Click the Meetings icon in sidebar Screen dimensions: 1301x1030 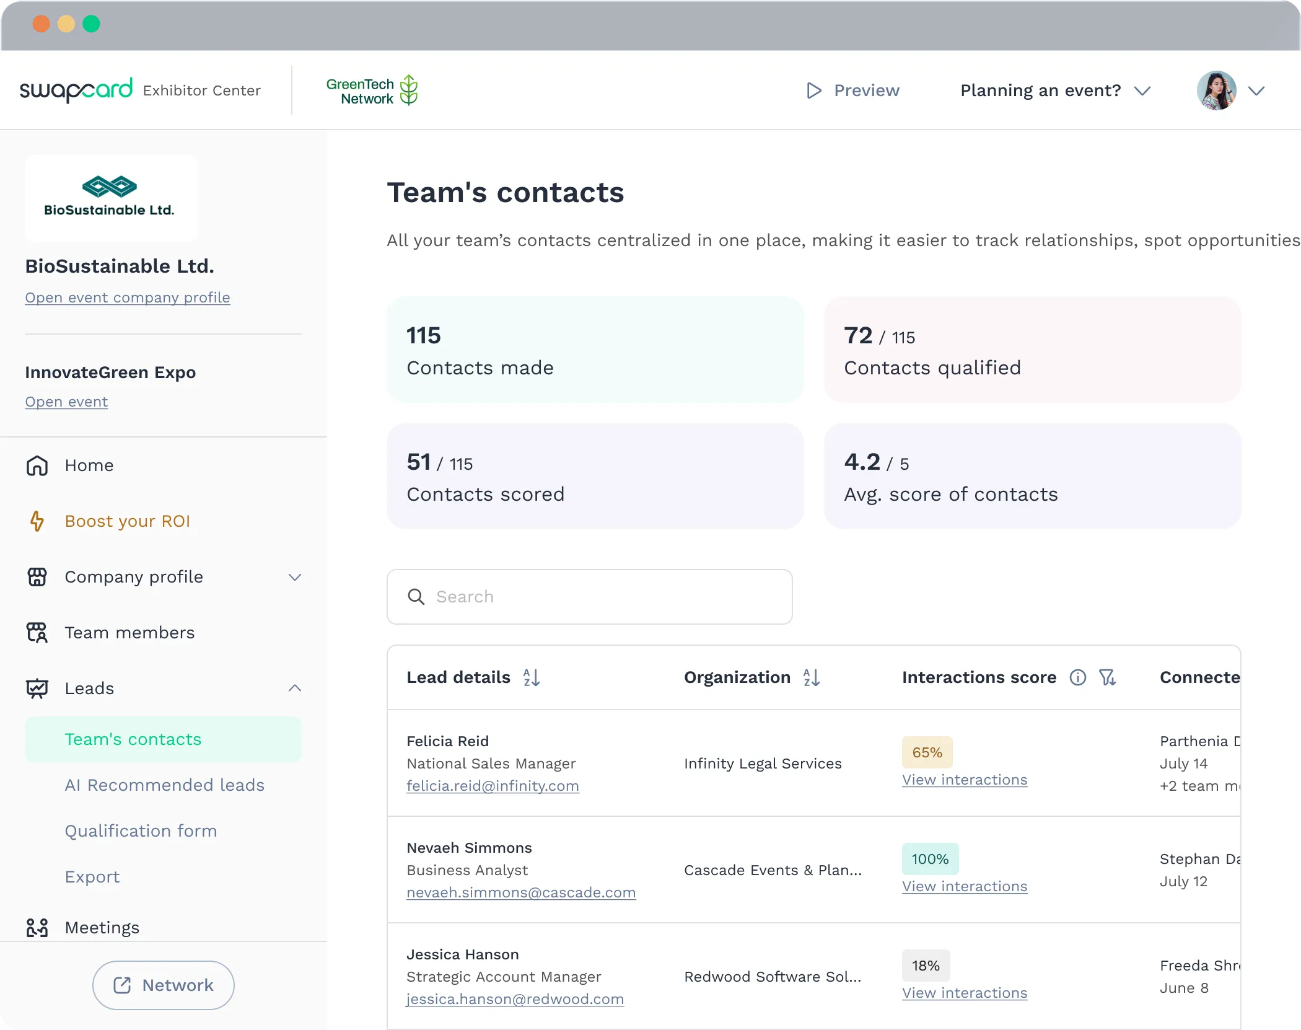[x=37, y=928]
